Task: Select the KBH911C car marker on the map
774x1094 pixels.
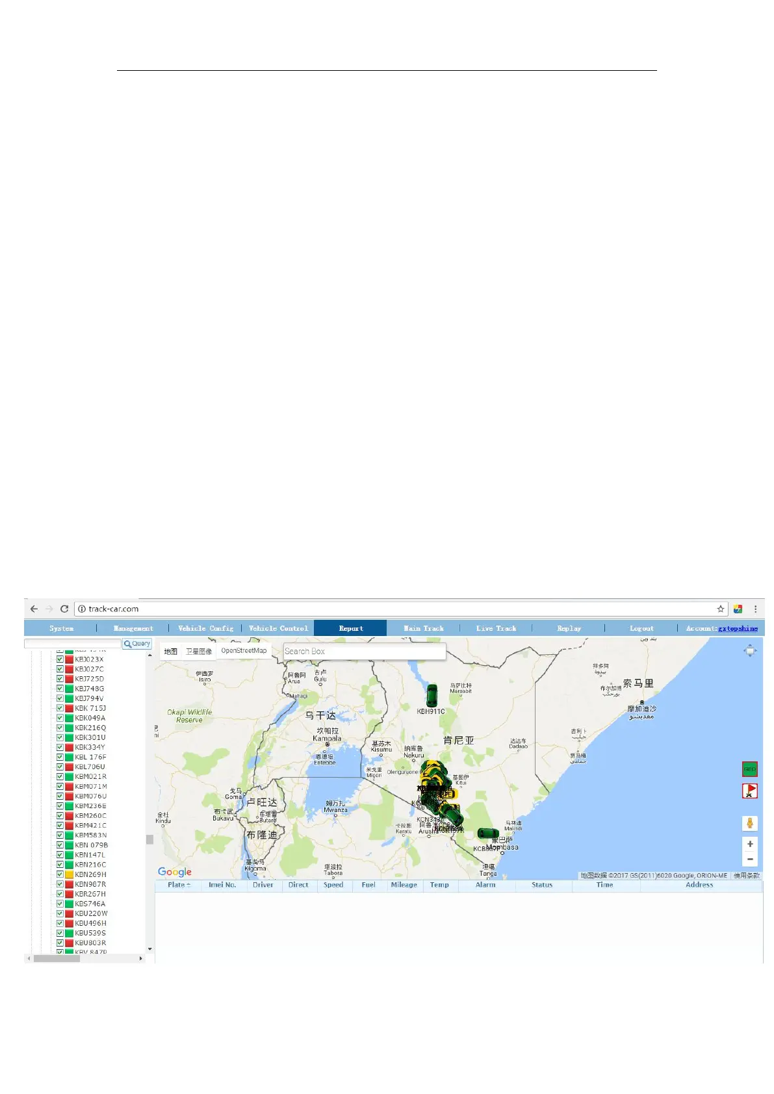Action: [x=432, y=695]
